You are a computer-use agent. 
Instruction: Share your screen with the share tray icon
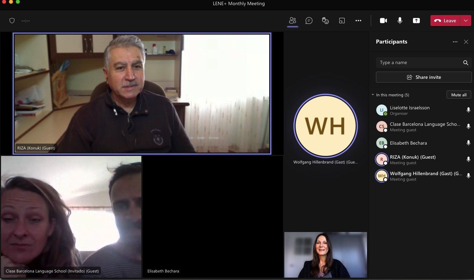(x=416, y=21)
